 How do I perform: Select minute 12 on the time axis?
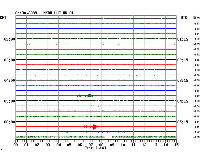point(144,145)
